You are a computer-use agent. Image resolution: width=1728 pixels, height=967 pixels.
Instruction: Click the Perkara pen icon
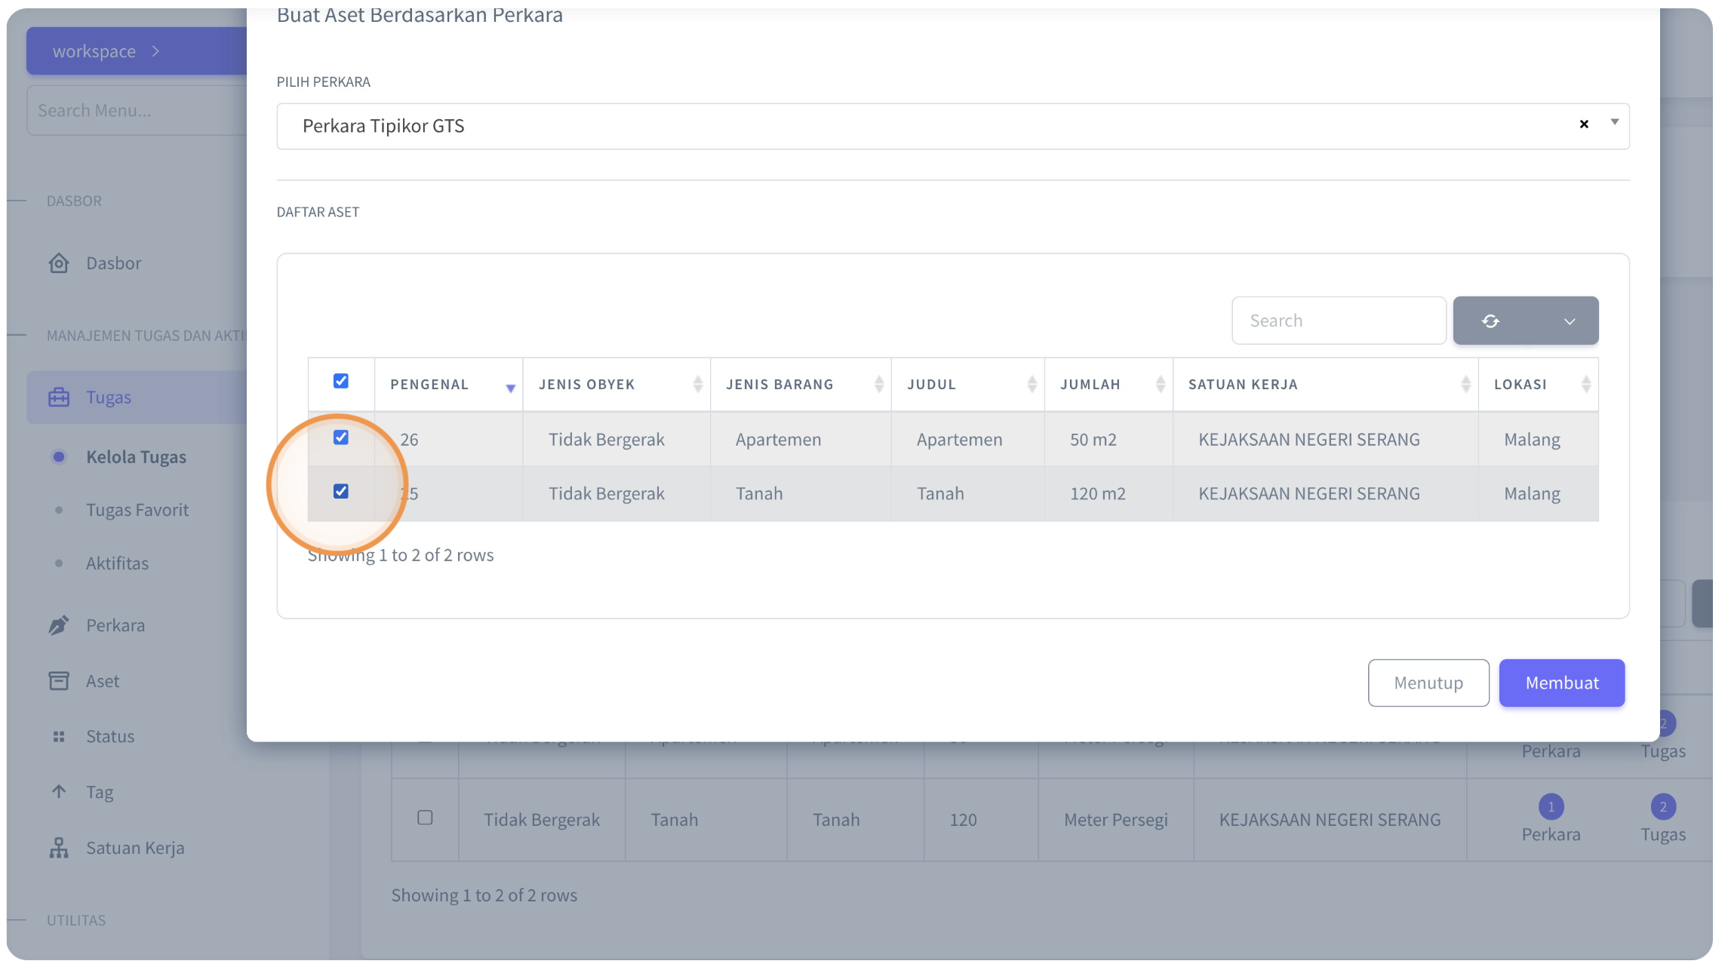[x=59, y=625]
